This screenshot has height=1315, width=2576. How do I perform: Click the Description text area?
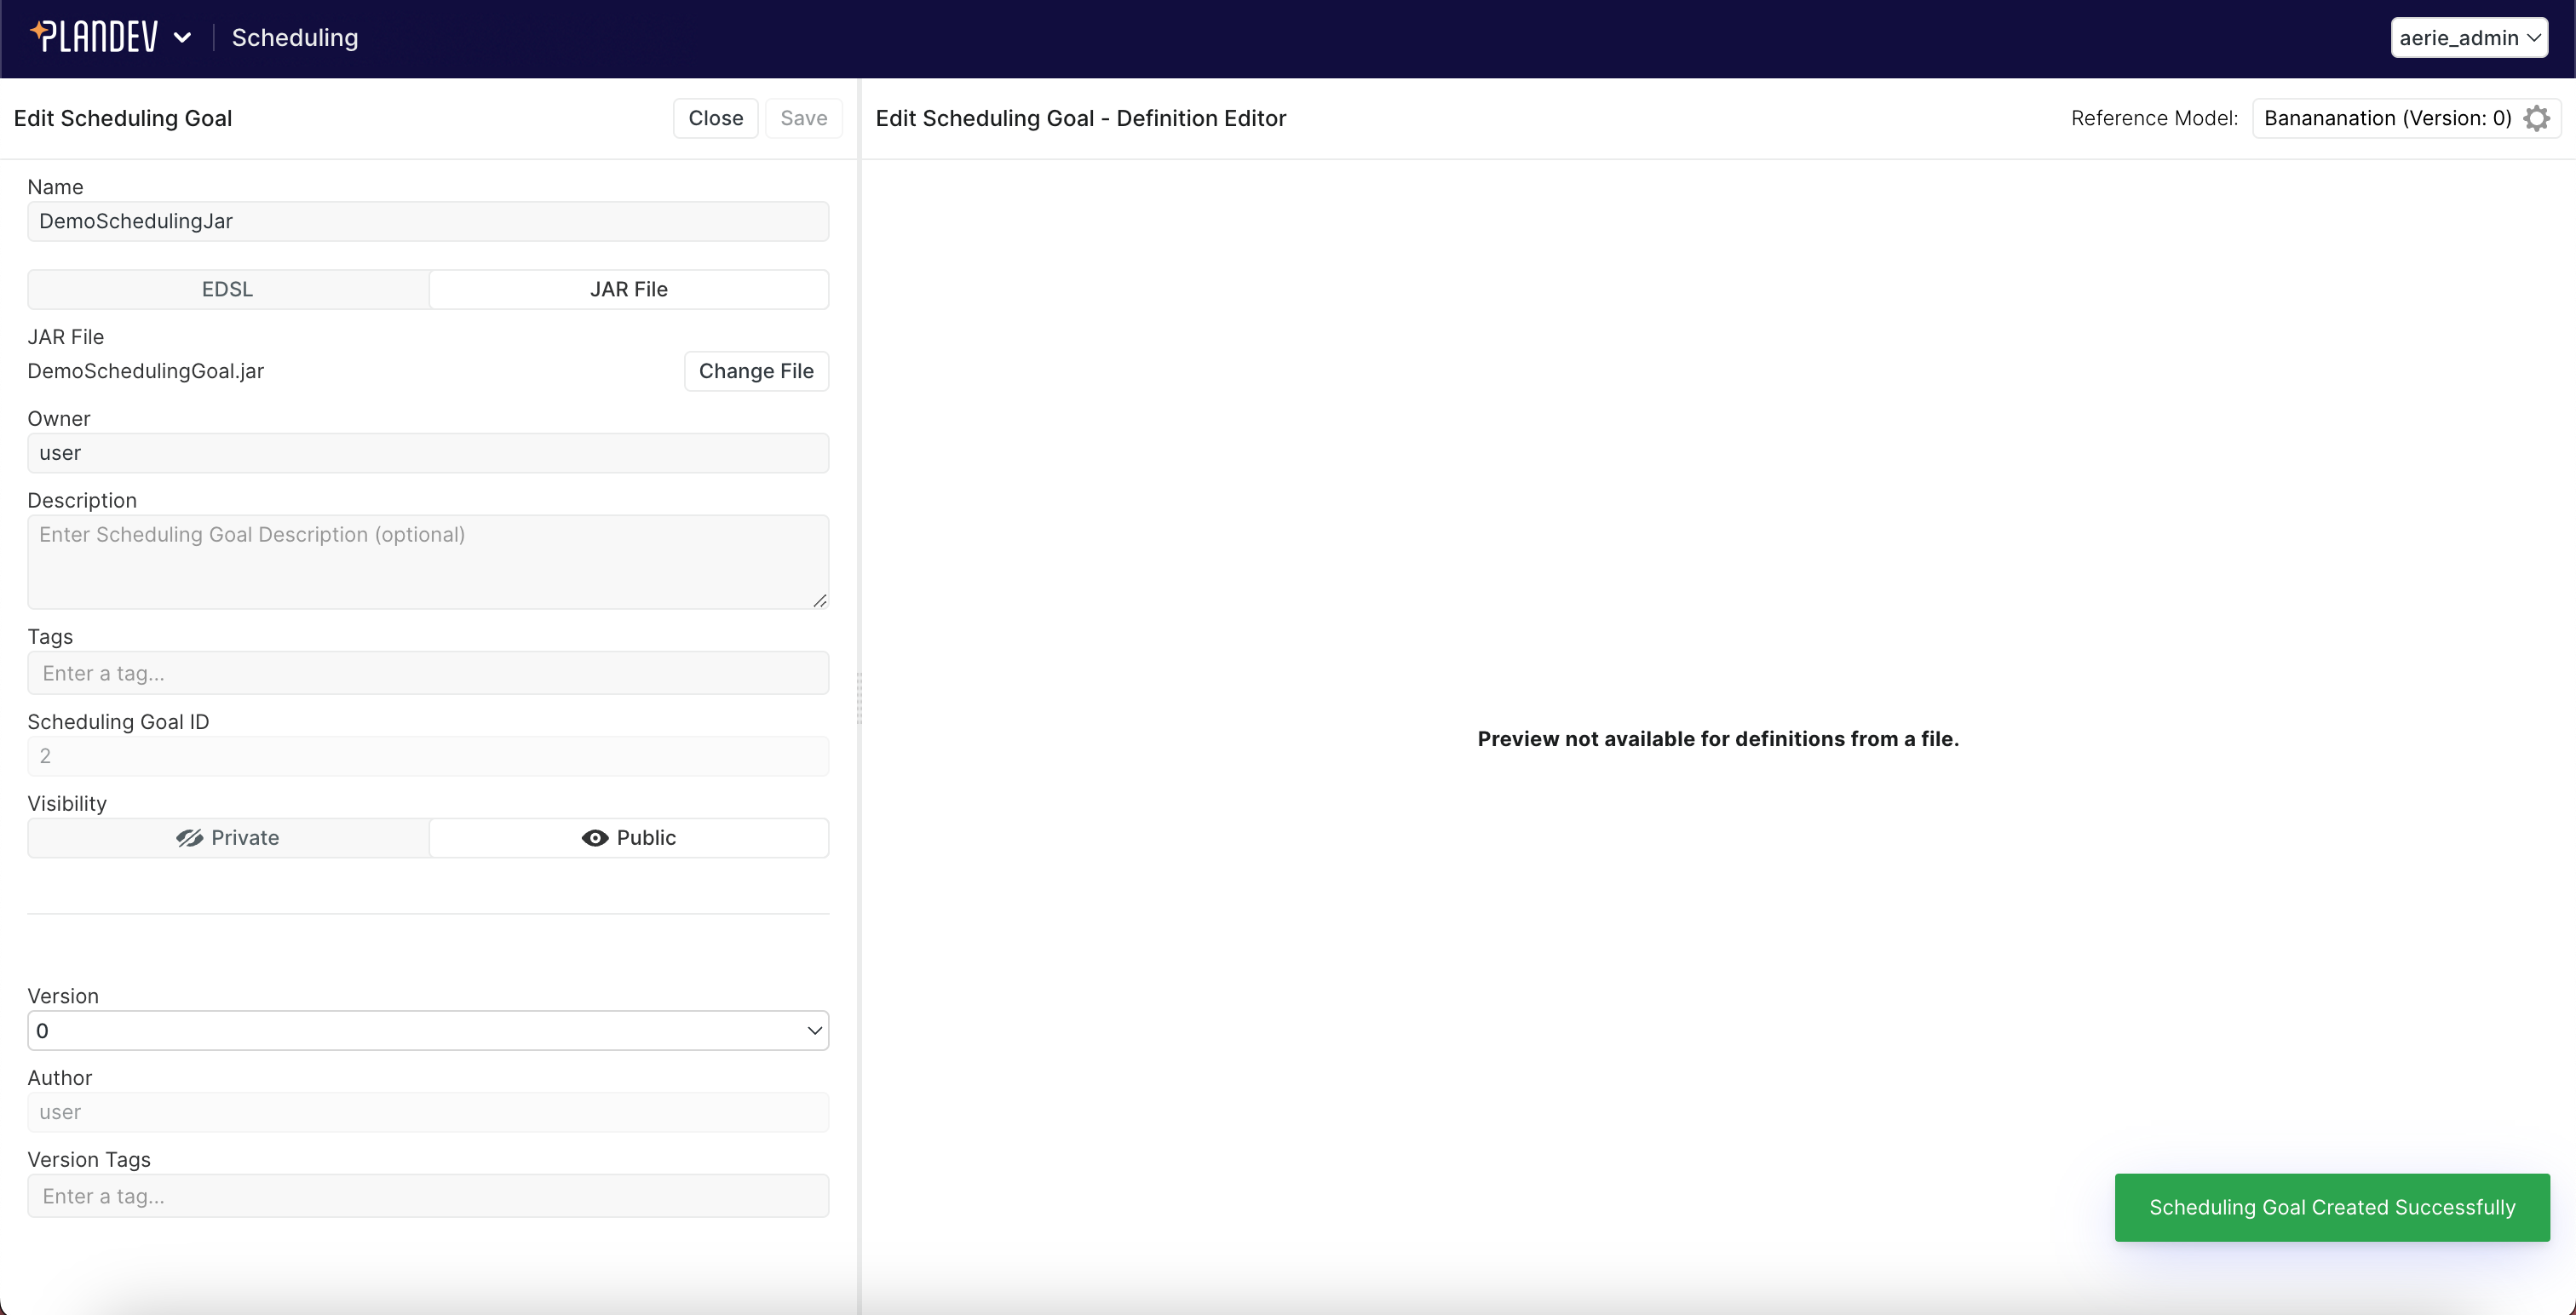coord(428,561)
